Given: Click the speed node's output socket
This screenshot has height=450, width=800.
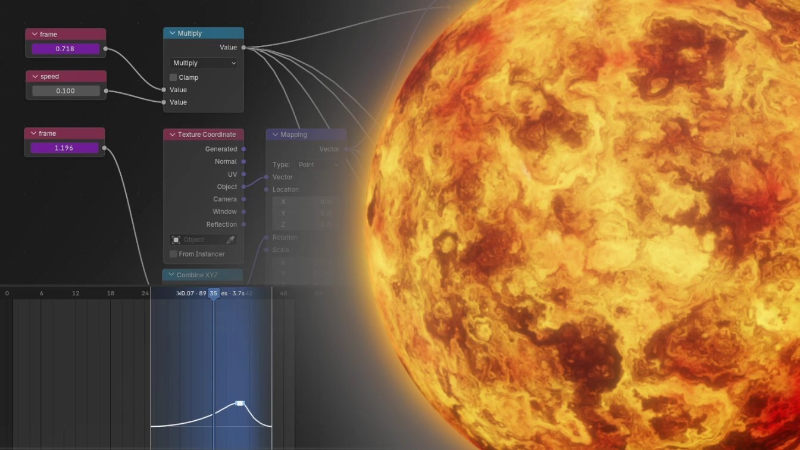Looking at the screenshot, I should 106,91.
